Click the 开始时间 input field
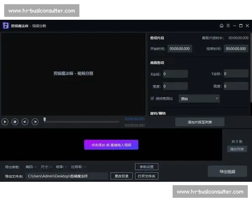This screenshot has height=202, width=252. 180,49
